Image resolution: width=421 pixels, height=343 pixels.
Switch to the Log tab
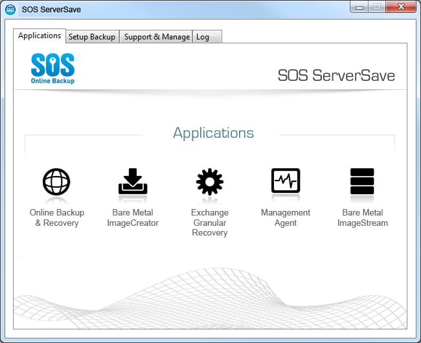(207, 37)
